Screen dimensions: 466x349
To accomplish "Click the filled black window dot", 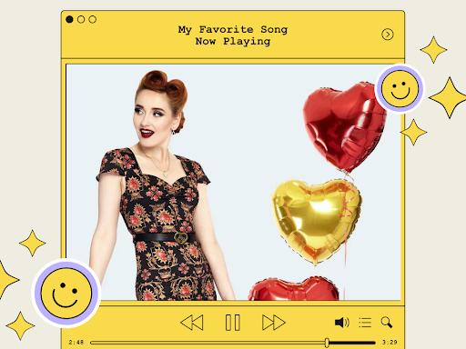I will tap(69, 19).
